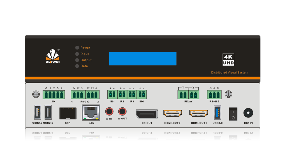Click the red A-IN audio jack
The image size is (287, 167).
pos(109,112)
